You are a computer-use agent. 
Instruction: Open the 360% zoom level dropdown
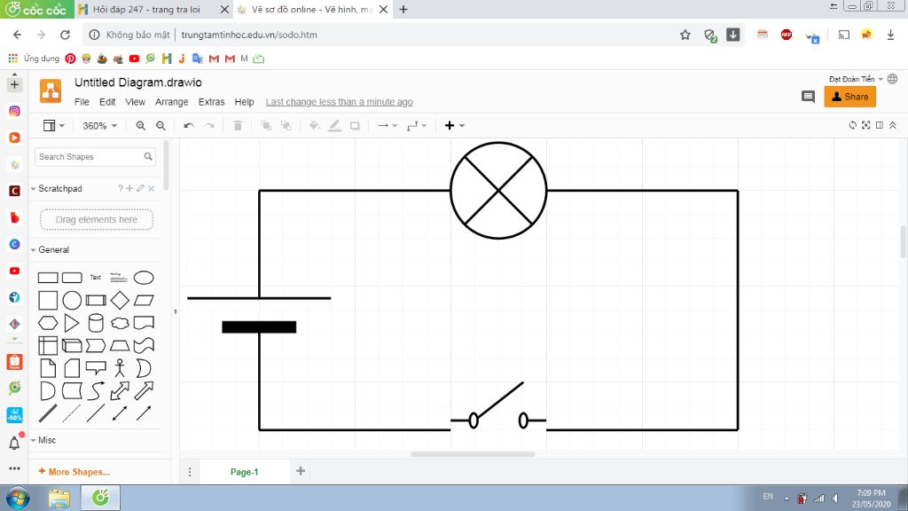99,126
